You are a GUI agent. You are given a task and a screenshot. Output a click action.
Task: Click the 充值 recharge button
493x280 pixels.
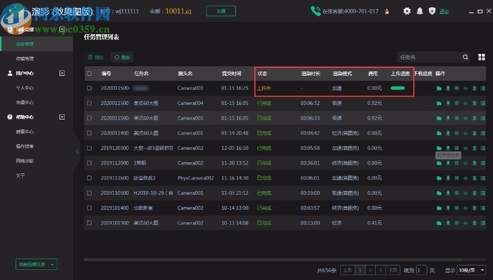221,11
